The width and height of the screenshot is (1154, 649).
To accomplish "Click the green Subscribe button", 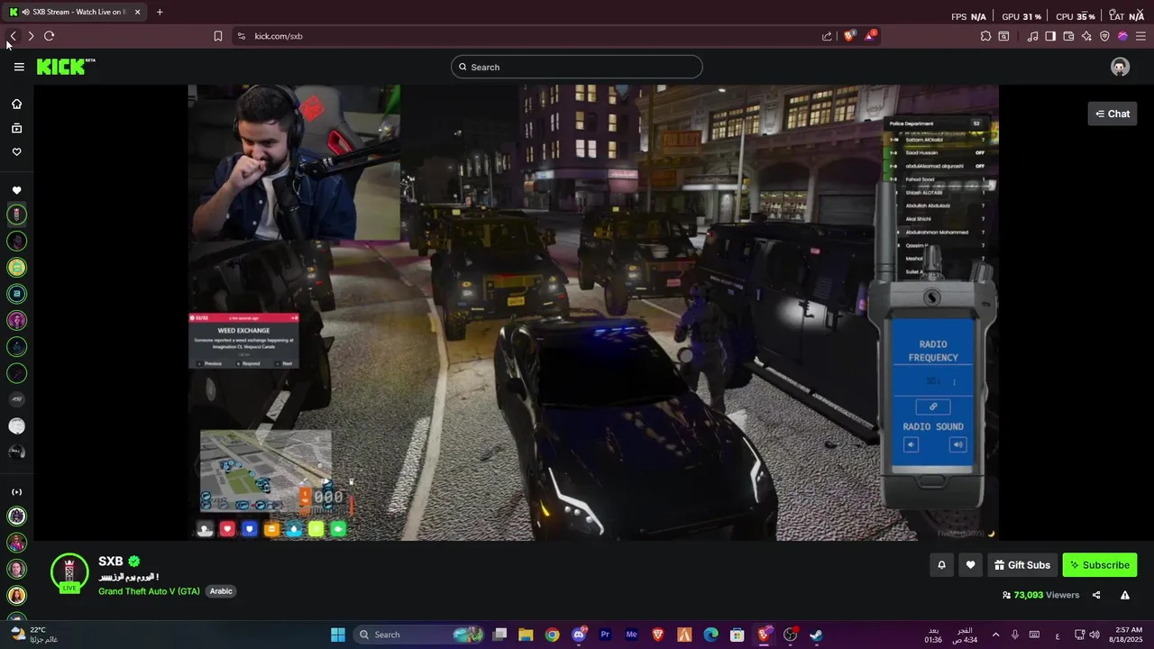I will (x=1100, y=565).
